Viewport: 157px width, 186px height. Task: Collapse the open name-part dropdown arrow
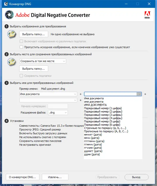139,94
